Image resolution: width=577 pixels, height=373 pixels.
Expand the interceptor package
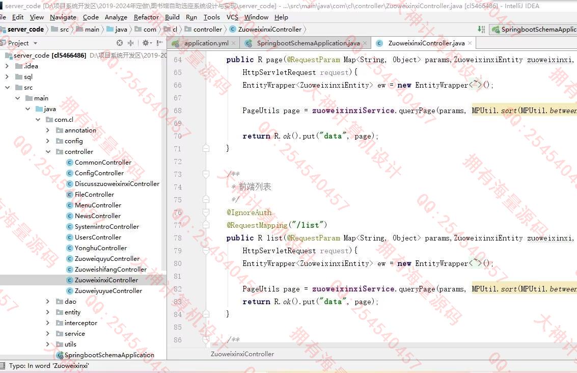[x=48, y=323]
